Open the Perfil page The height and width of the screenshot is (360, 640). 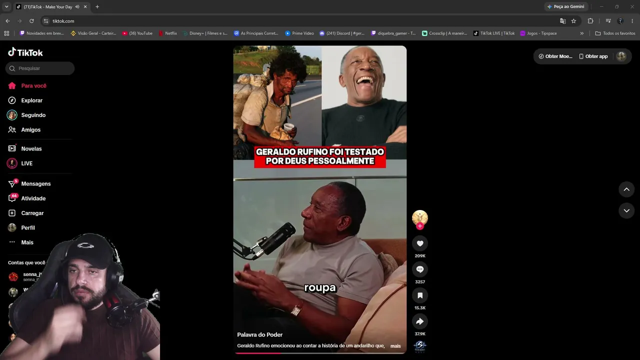click(x=21, y=228)
